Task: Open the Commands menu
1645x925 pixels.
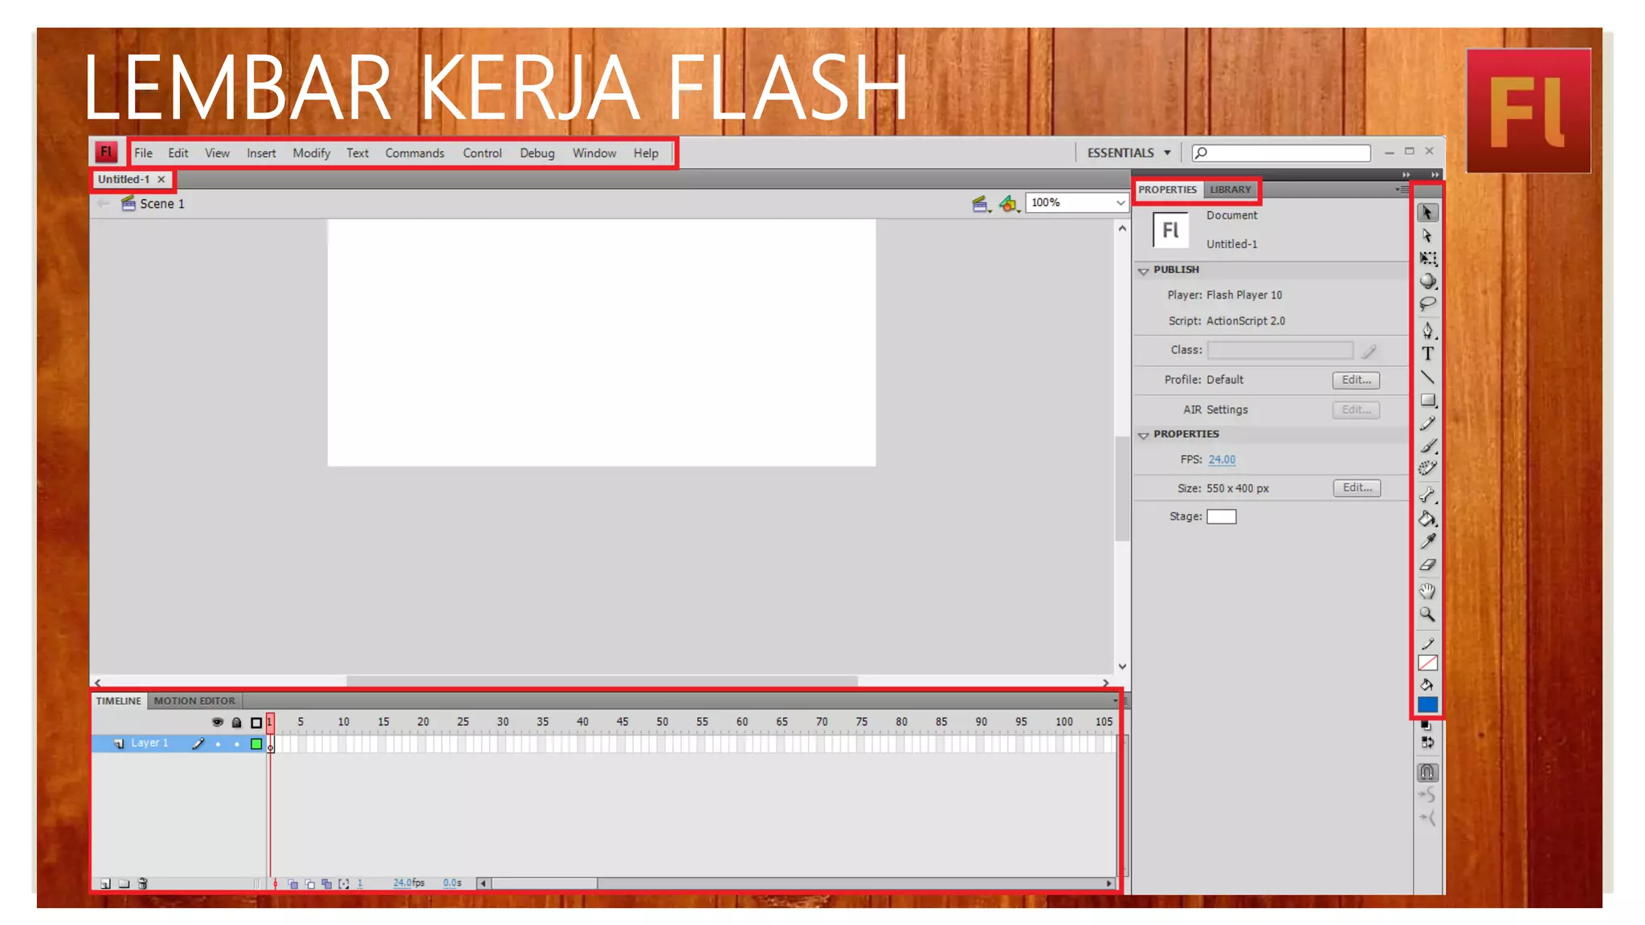Action: point(414,153)
